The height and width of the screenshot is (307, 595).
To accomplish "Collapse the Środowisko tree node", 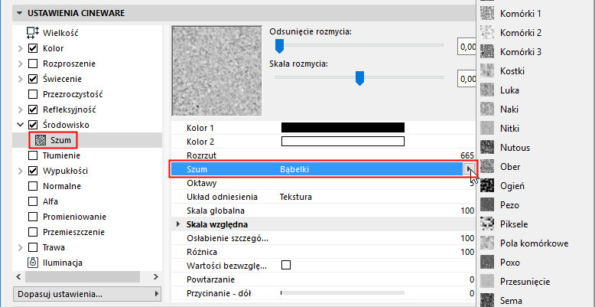I will click(20, 125).
